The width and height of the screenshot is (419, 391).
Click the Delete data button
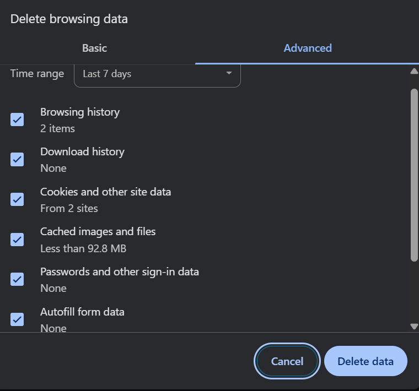tap(366, 361)
